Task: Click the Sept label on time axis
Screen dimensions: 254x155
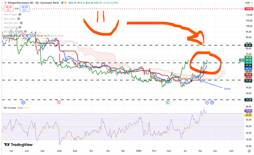Action: 75,151
